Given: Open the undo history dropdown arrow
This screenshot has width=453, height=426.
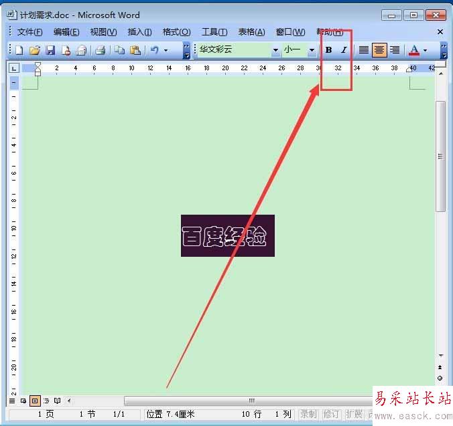Looking at the screenshot, I should click(166, 50).
